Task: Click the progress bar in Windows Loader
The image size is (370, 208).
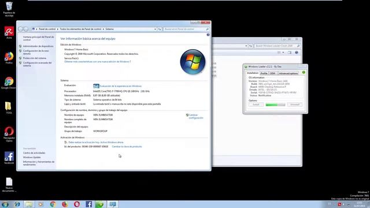Action: tap(275, 105)
